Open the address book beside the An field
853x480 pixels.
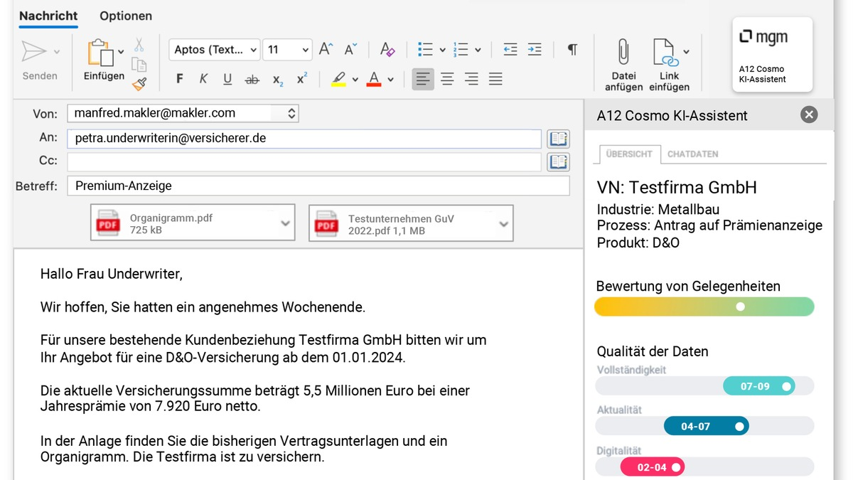coord(559,139)
